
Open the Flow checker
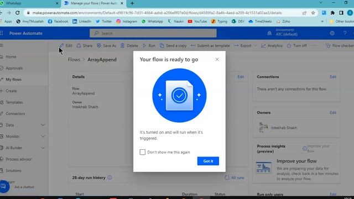tap(340, 45)
